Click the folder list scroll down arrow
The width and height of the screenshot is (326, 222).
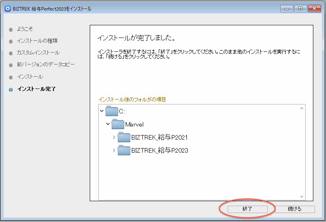pyautogui.click(x=302, y=196)
